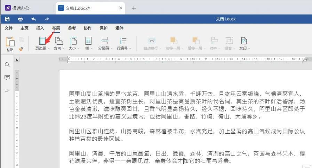312x168 pixels.
Task: Expand the 对齐 dropdown arrow
Action: 219,48
